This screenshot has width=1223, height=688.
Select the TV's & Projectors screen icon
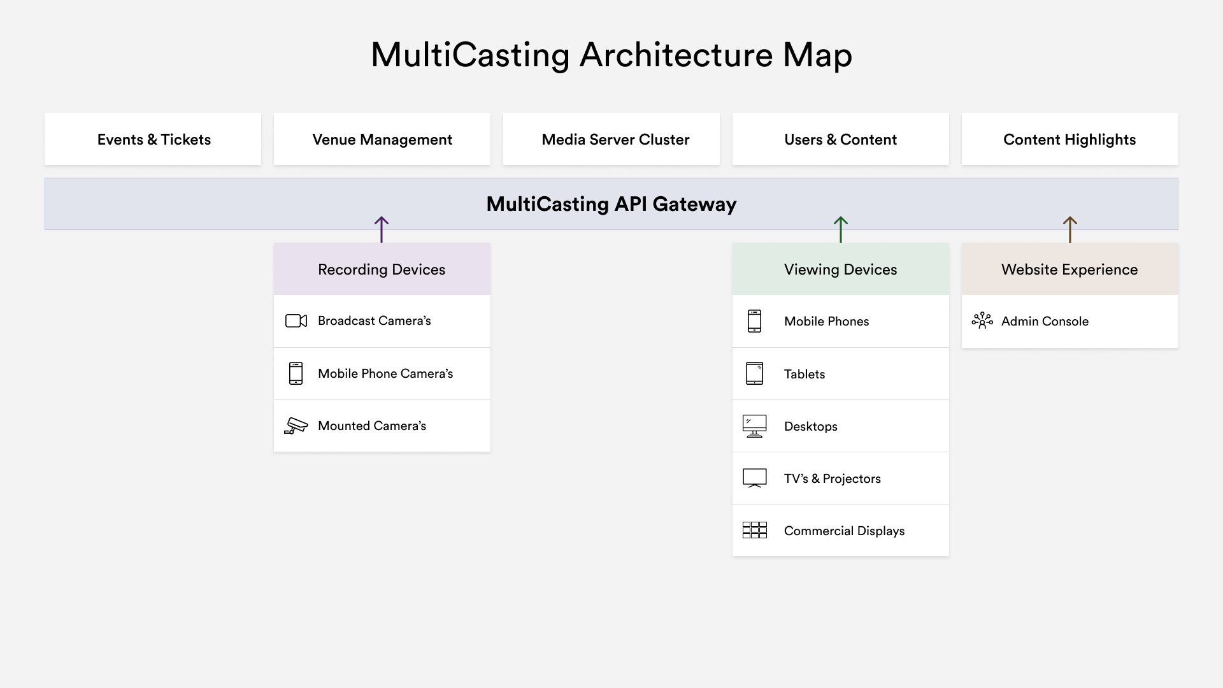click(754, 478)
